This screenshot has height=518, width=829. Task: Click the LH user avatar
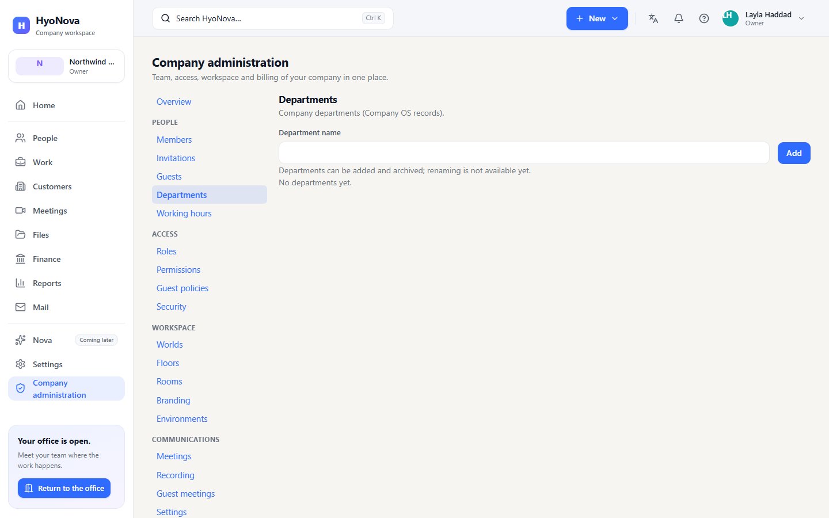tap(731, 18)
